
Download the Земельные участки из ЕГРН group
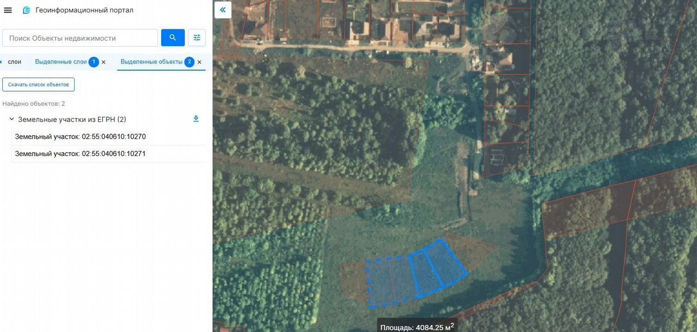point(196,119)
